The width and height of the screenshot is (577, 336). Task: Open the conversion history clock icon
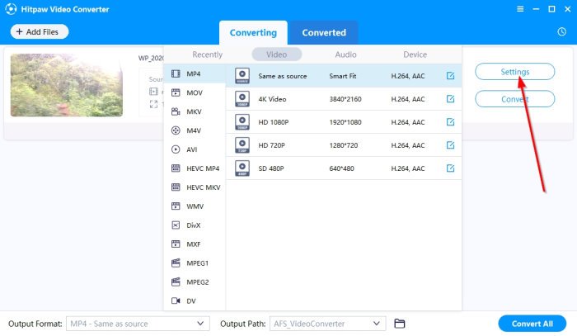(561, 31)
